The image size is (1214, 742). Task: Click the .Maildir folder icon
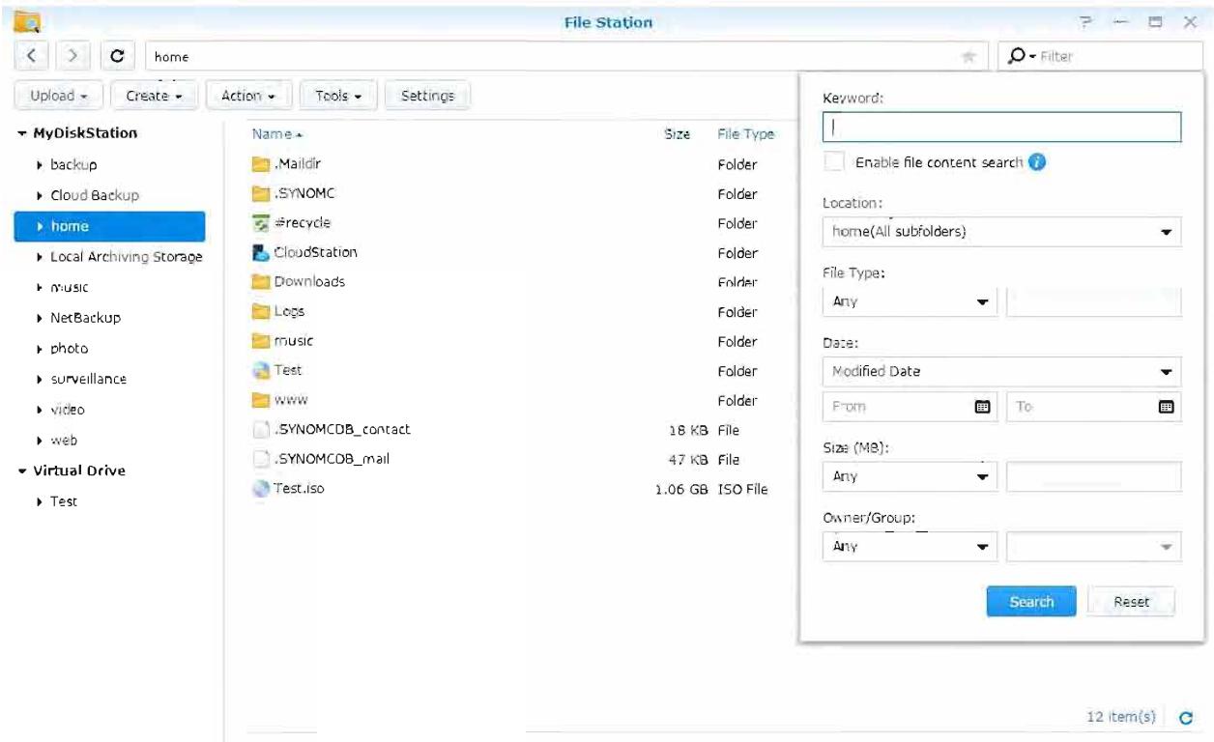point(260,164)
